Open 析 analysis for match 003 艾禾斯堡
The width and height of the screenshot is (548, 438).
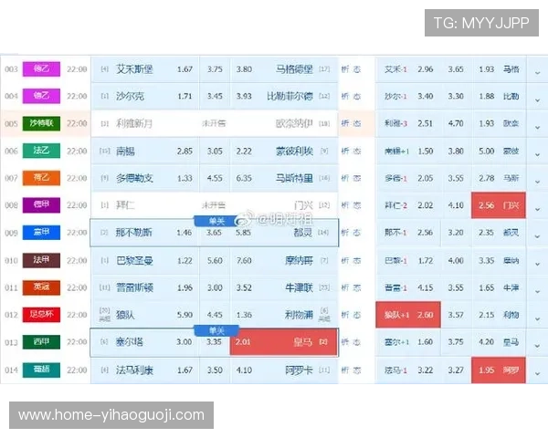345,69
